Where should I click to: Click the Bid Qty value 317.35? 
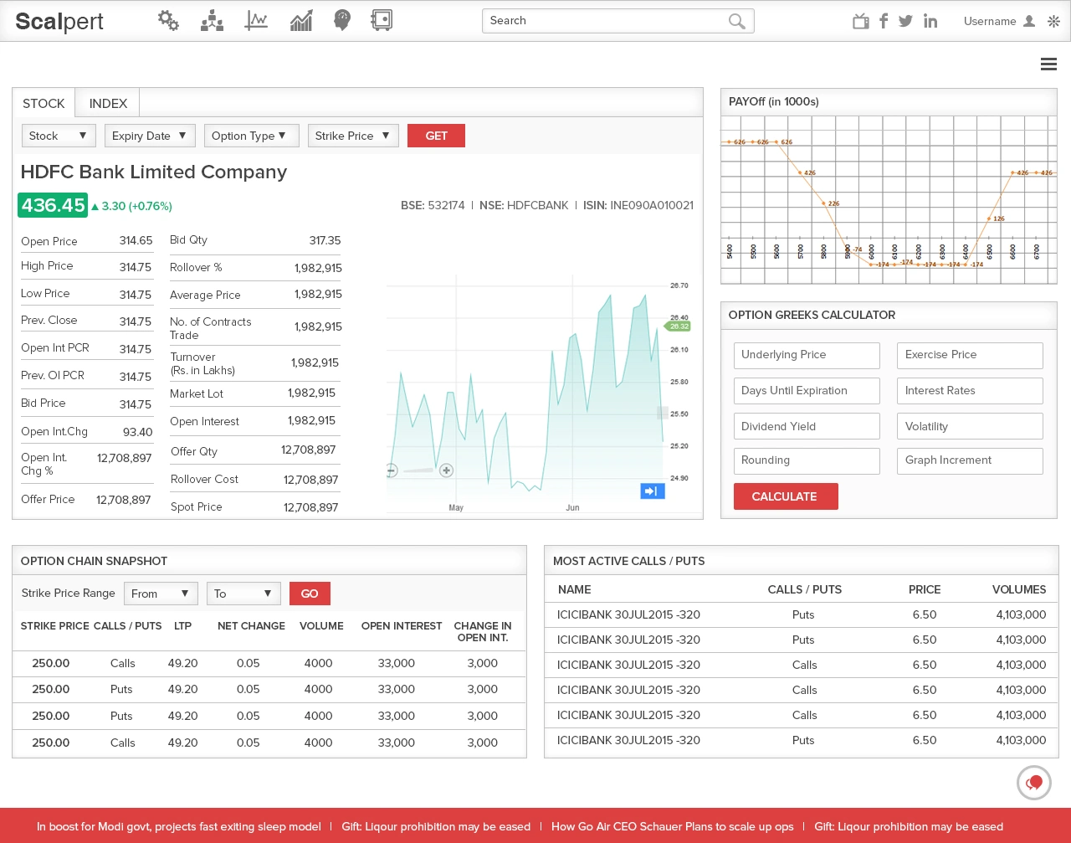325,240
